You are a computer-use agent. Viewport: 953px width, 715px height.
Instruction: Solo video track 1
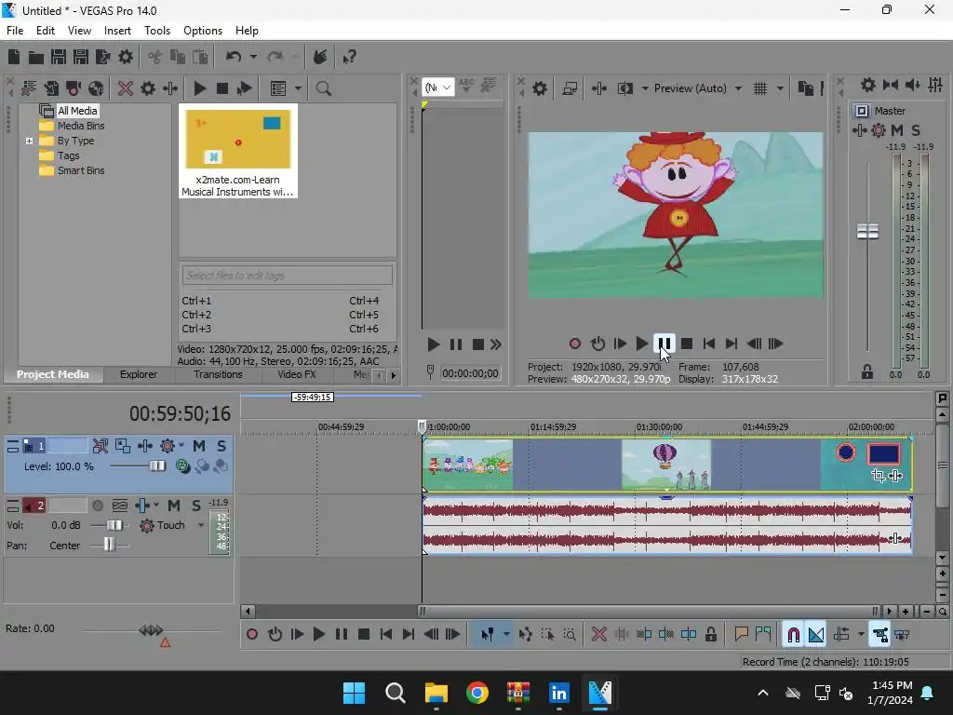tap(221, 446)
